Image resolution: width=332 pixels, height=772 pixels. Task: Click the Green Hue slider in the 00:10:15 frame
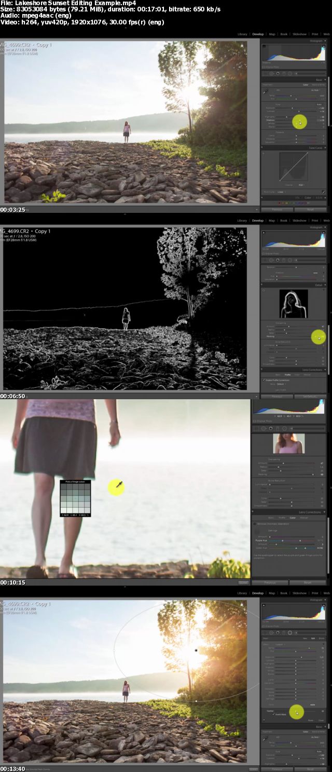(292, 548)
